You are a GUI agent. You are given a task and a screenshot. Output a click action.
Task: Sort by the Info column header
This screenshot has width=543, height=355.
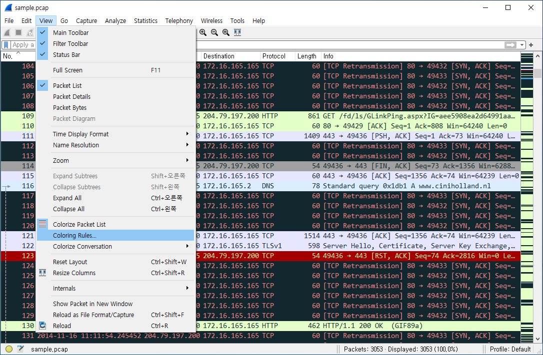click(x=420, y=56)
